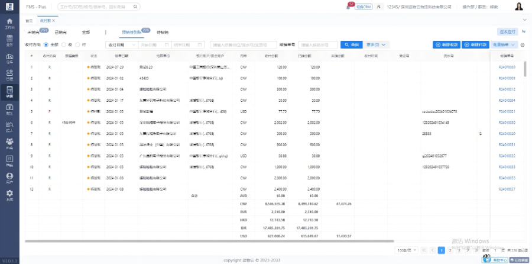Image resolution: width=532 pixels, height=264 pixels.
Task: Open the 100条/页 page size dropdown
Action: pyautogui.click(x=407, y=250)
